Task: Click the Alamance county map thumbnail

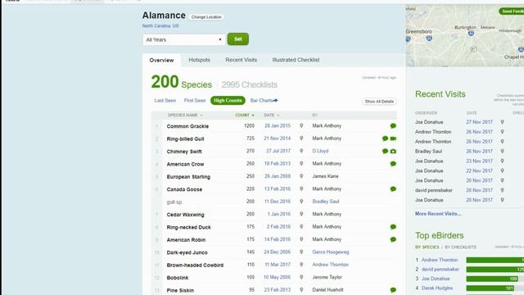Action: [465, 35]
